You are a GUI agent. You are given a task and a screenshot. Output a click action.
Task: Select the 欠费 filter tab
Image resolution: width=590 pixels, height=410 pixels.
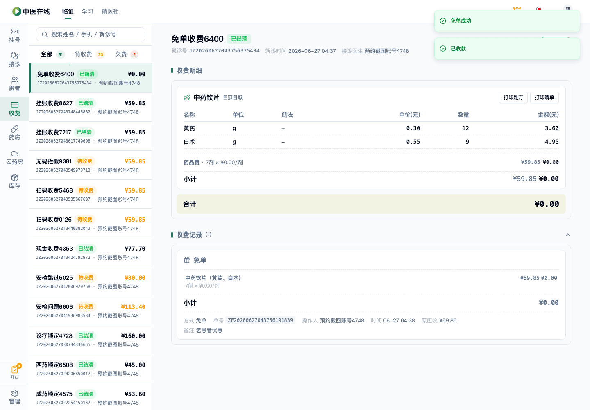127,54
